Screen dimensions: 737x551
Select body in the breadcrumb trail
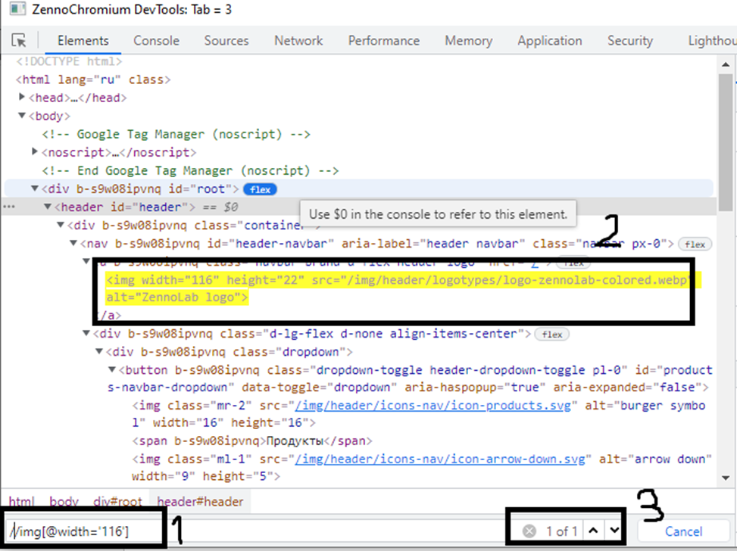point(64,501)
